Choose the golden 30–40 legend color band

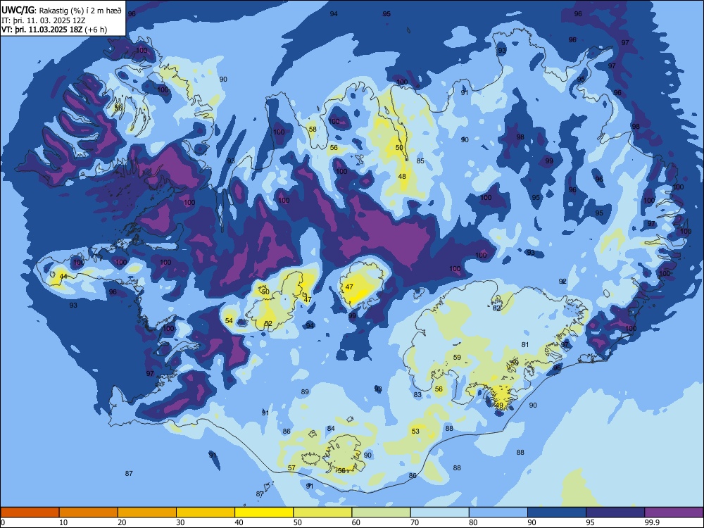coord(206,513)
